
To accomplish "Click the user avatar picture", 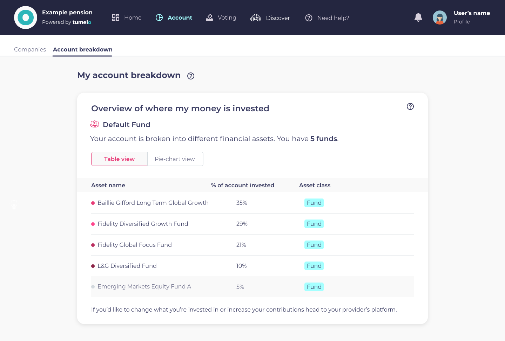I will click(440, 18).
